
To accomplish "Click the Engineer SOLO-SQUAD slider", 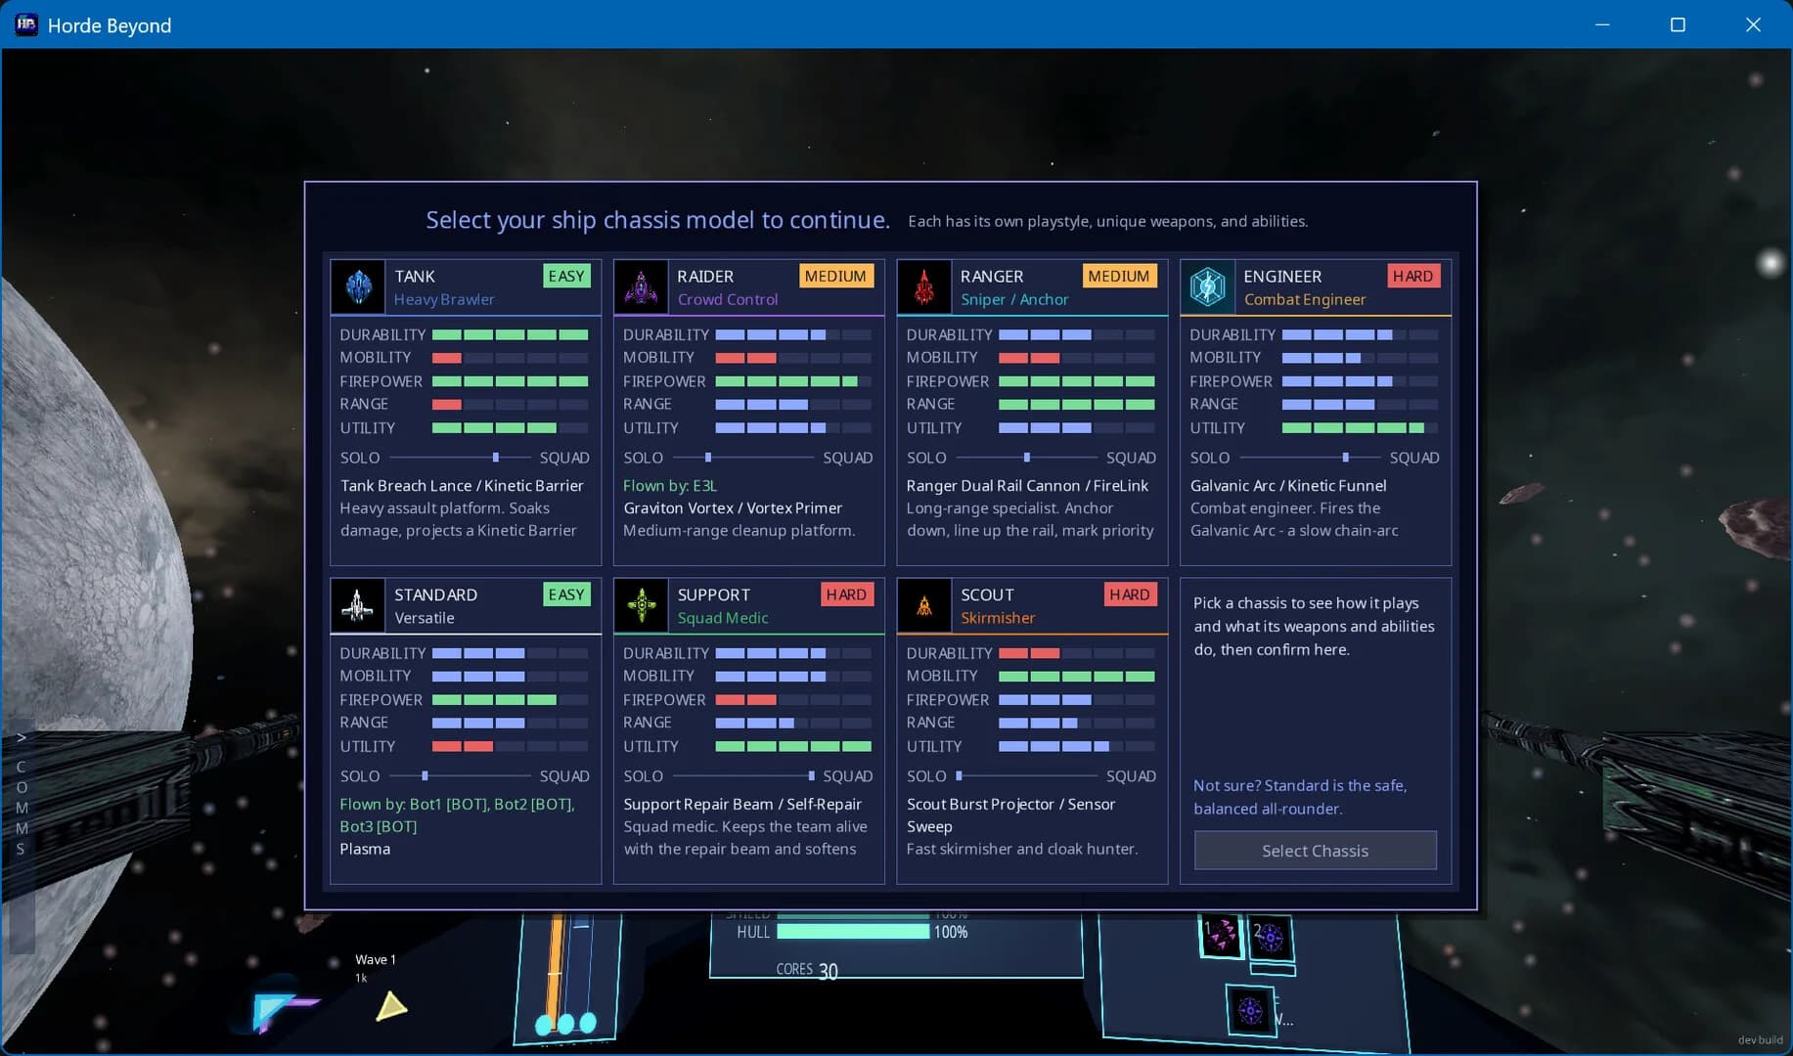I will tap(1311, 458).
